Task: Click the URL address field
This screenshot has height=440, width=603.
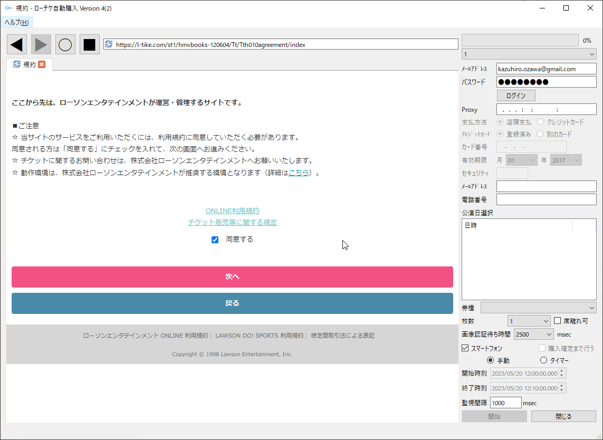Action: [281, 44]
